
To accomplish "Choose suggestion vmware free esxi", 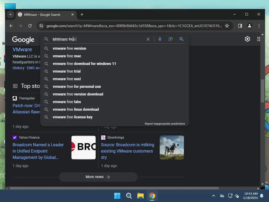I will coord(115,79).
